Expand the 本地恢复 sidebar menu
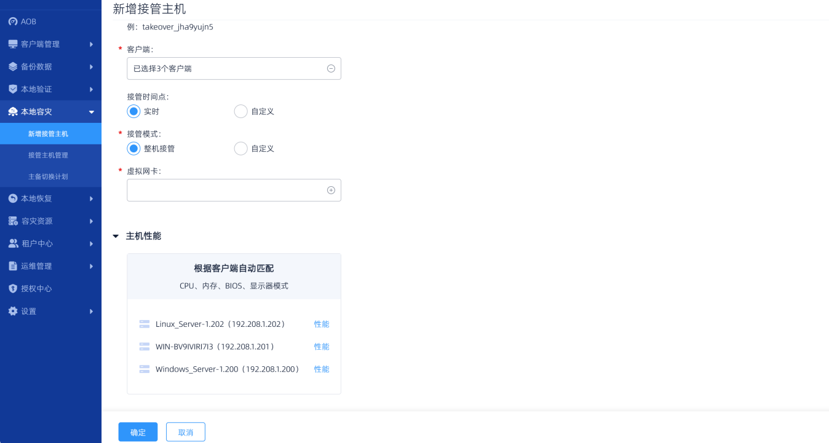The image size is (829, 443). pos(50,198)
